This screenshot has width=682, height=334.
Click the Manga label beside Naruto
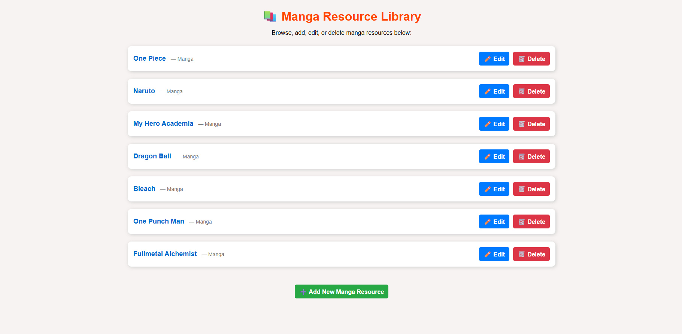tap(171, 91)
